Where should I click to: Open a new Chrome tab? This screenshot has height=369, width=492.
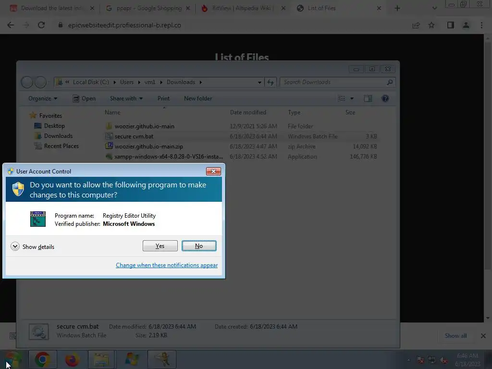397,8
